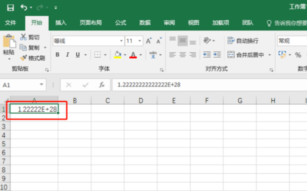This screenshot has width=307, height=191.
Task: Toggle align text left
Action: pyautogui.click(x=172, y=55)
